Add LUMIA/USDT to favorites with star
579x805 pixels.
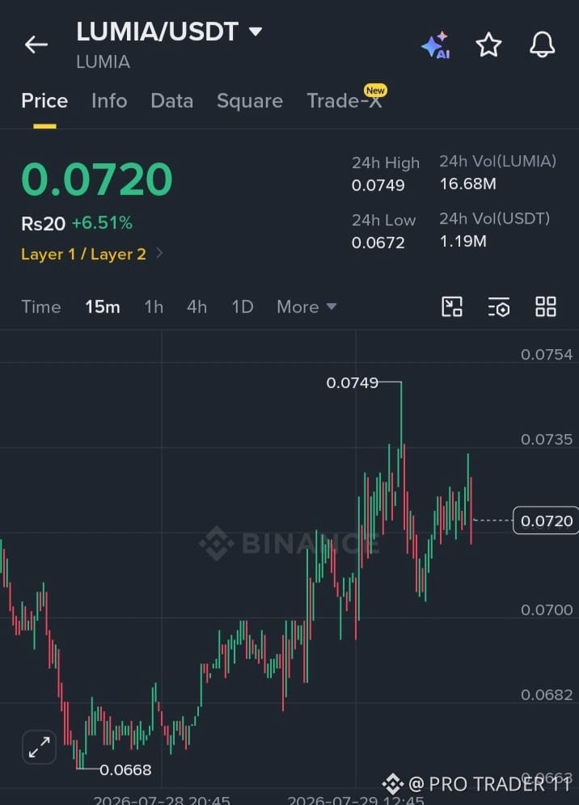[488, 44]
